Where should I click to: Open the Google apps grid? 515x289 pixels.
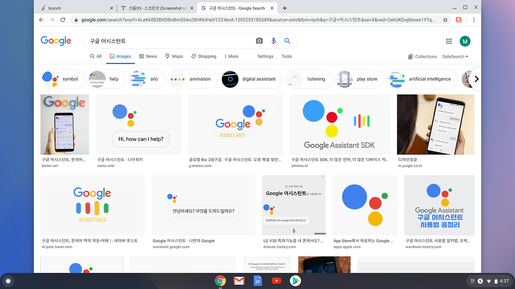pos(449,41)
